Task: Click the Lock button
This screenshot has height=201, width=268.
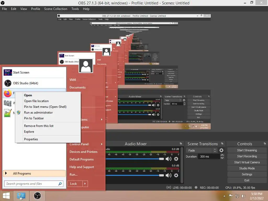Action: coord(75,184)
